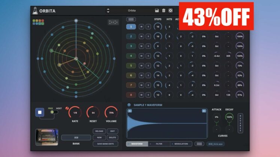
Task: Select track 3
Action: pos(131,46)
